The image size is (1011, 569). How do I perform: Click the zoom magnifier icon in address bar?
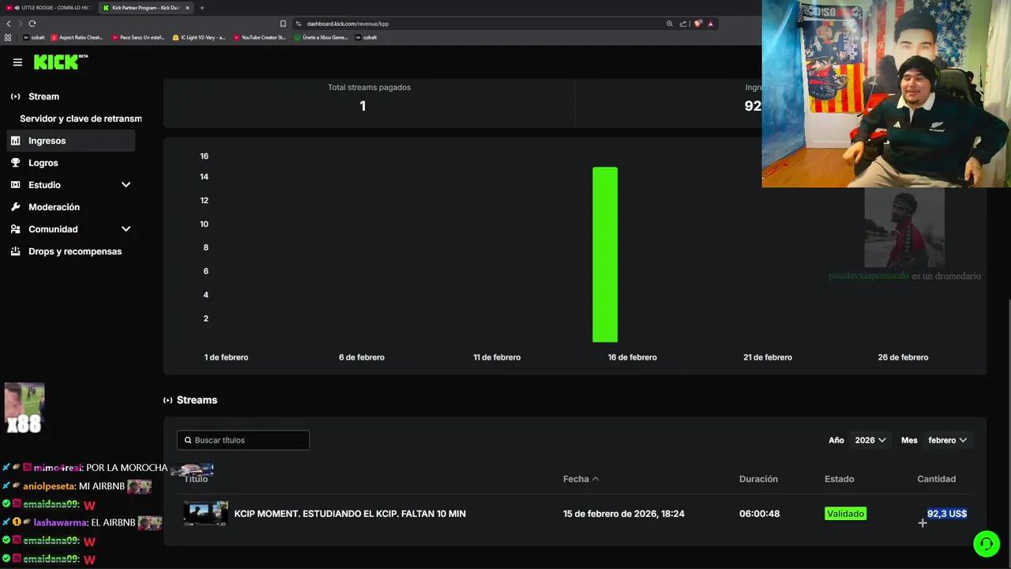(x=670, y=24)
